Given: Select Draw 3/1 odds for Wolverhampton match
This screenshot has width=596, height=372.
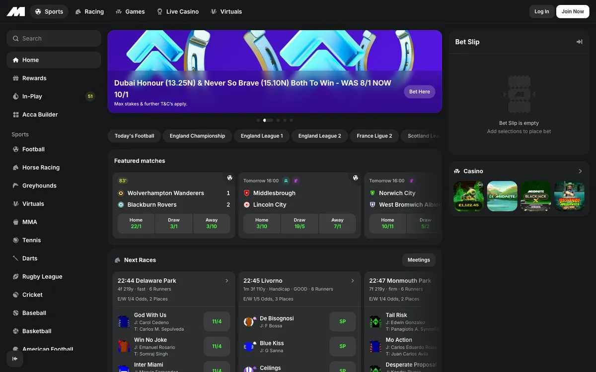Looking at the screenshot, I should [174, 223].
